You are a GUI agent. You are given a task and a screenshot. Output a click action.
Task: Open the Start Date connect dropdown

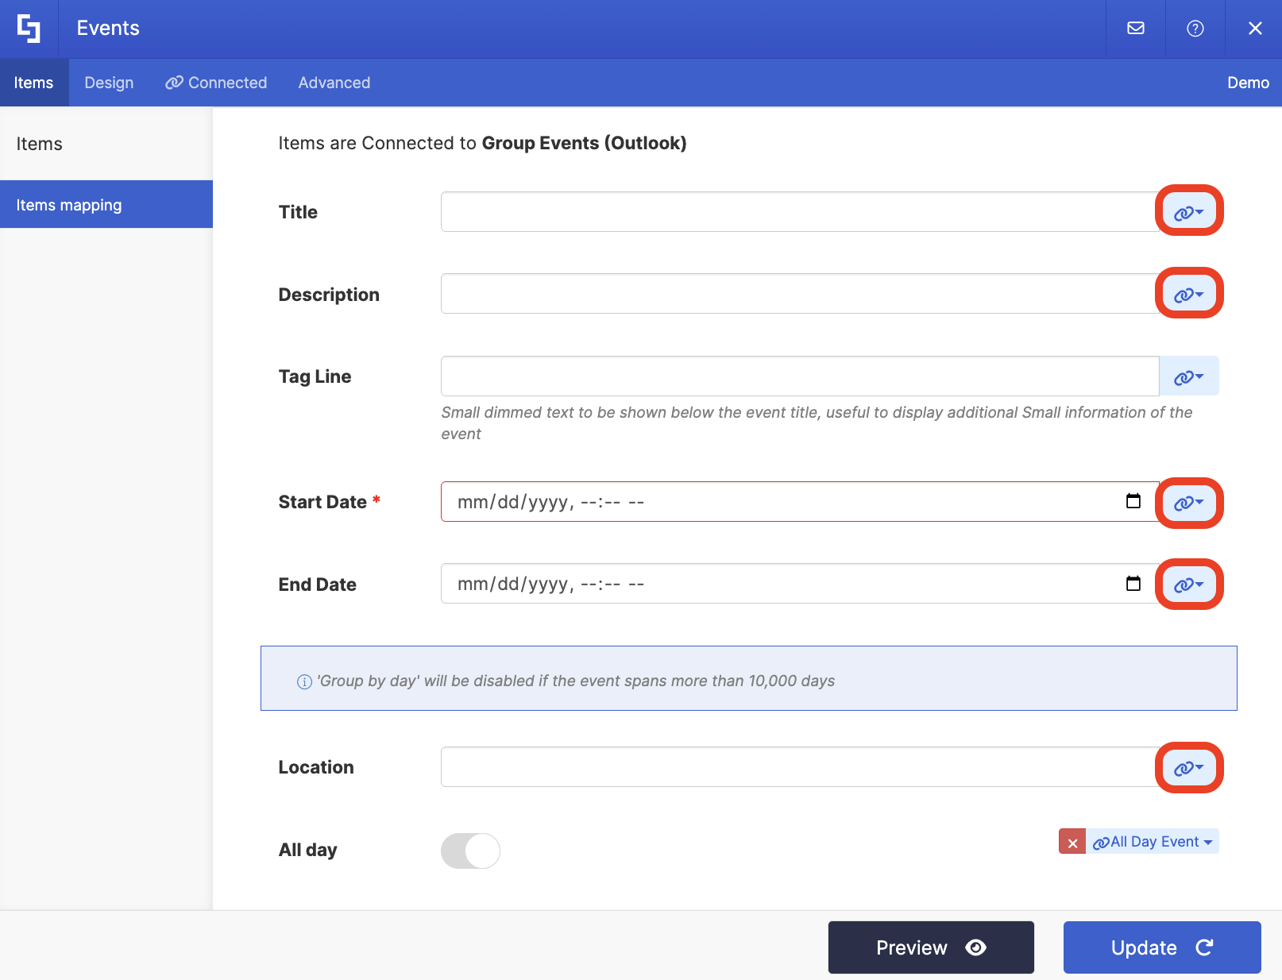[1189, 502]
